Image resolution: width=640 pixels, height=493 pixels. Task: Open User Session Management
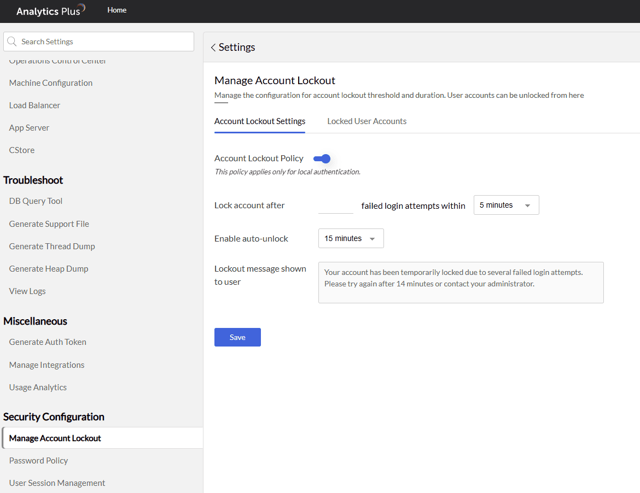[57, 483]
